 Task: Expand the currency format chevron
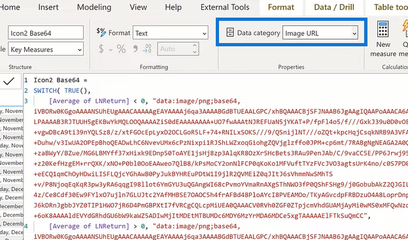[x=110, y=50]
